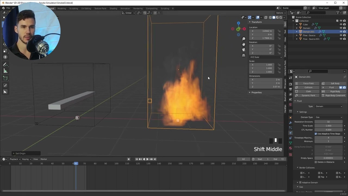Click new collection icon in outliner
Viewport: 348px width, 196px height.
[344, 13]
